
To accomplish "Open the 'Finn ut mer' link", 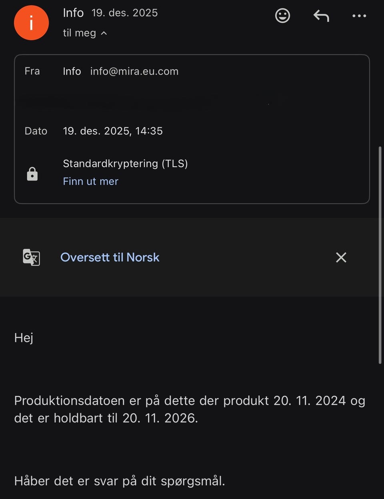I will pyautogui.click(x=90, y=181).
